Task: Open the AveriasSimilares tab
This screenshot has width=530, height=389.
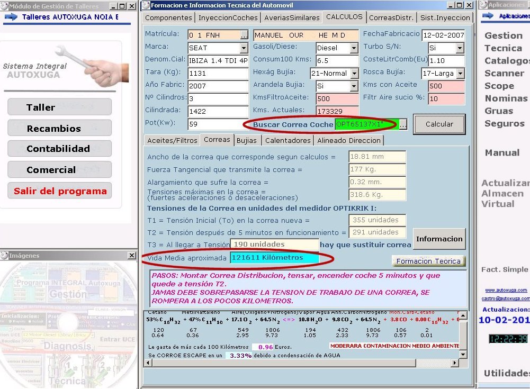Action: (292, 17)
